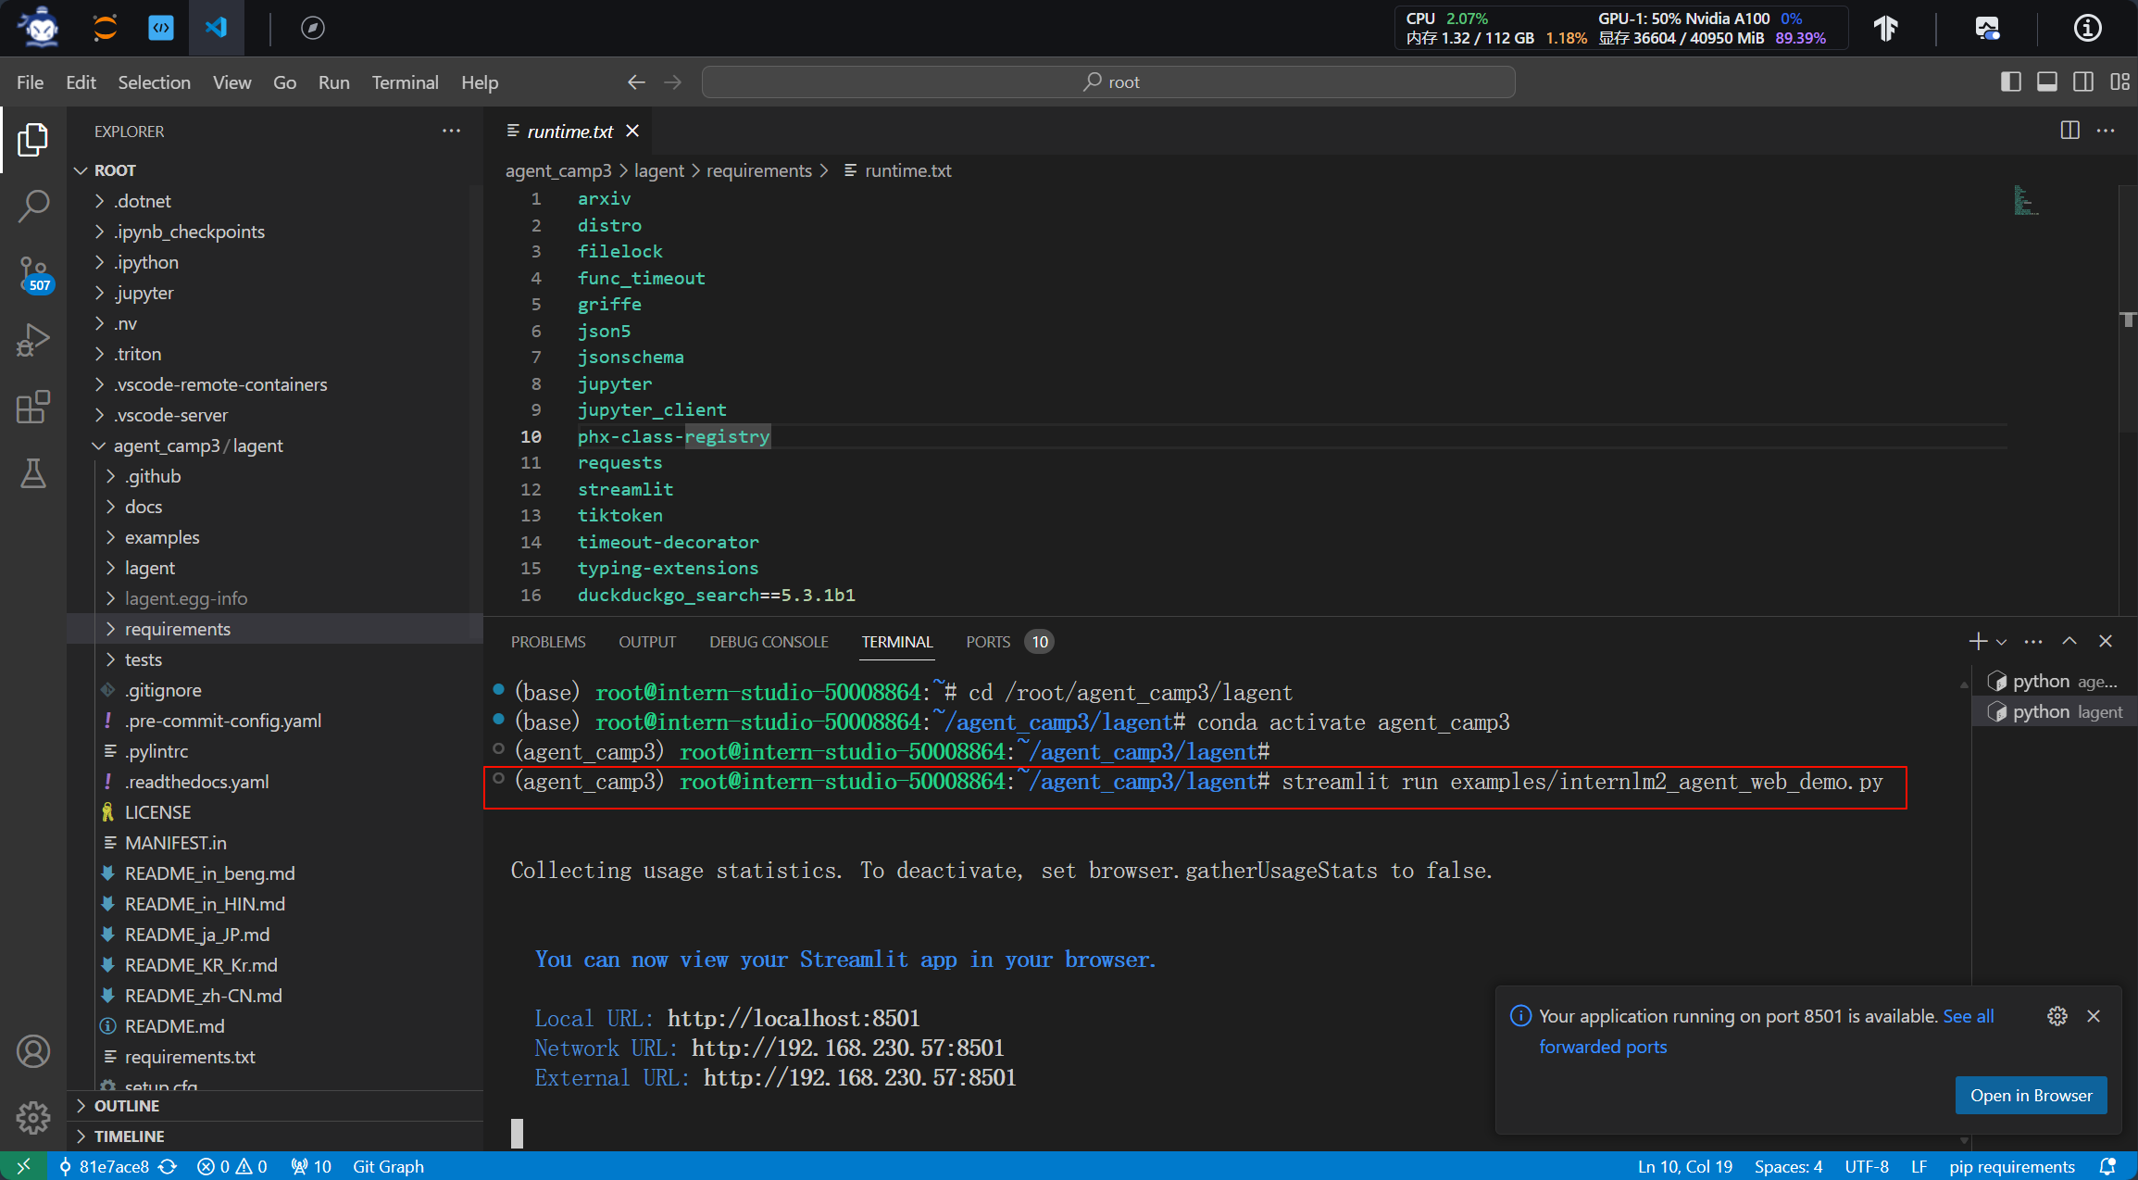Open the Extensions view
Viewport: 2138px width, 1180px height.
click(33, 407)
